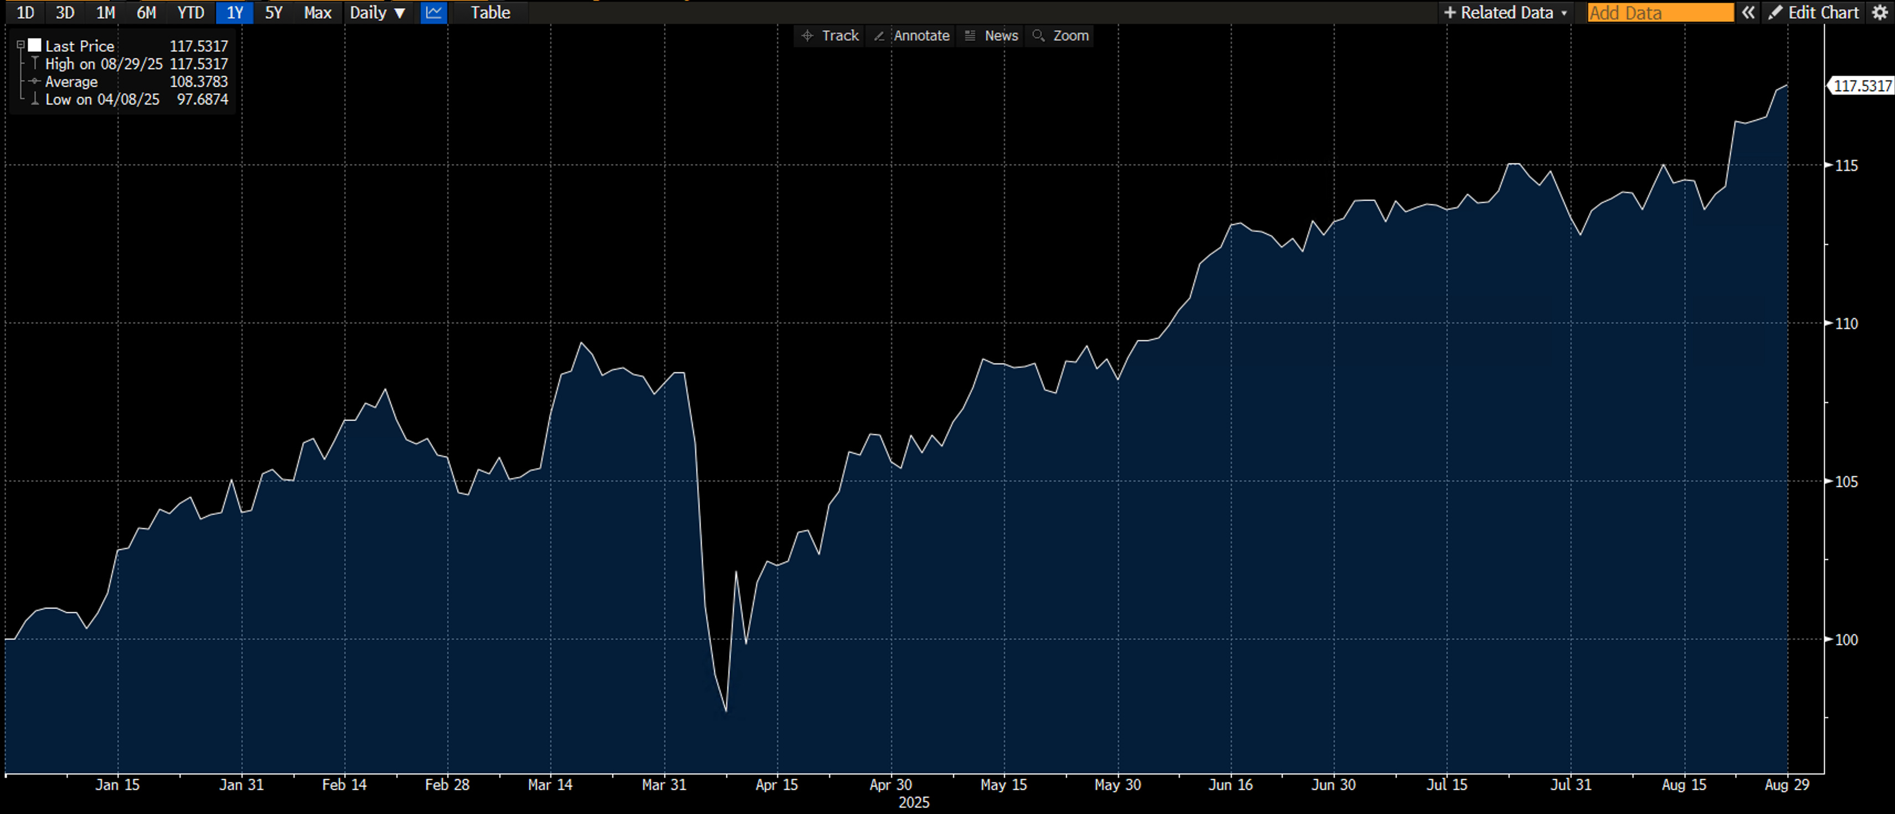Open the Daily periodicity dropdown
This screenshot has height=814, width=1895.
(377, 13)
